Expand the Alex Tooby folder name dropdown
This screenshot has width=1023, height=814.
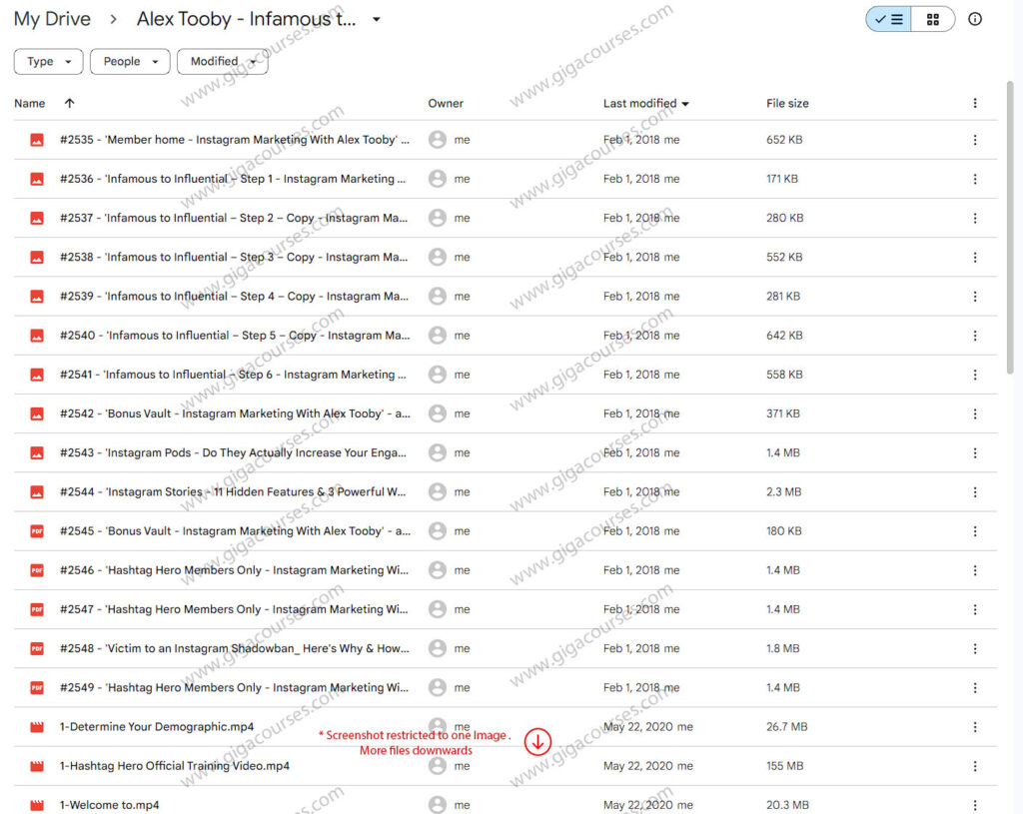point(377,19)
